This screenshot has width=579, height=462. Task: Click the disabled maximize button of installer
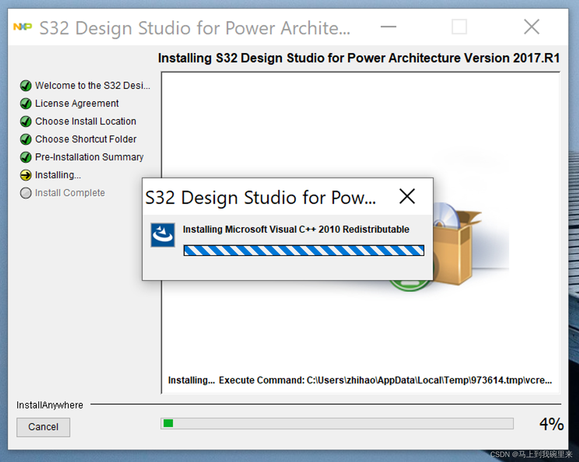pyautogui.click(x=459, y=27)
